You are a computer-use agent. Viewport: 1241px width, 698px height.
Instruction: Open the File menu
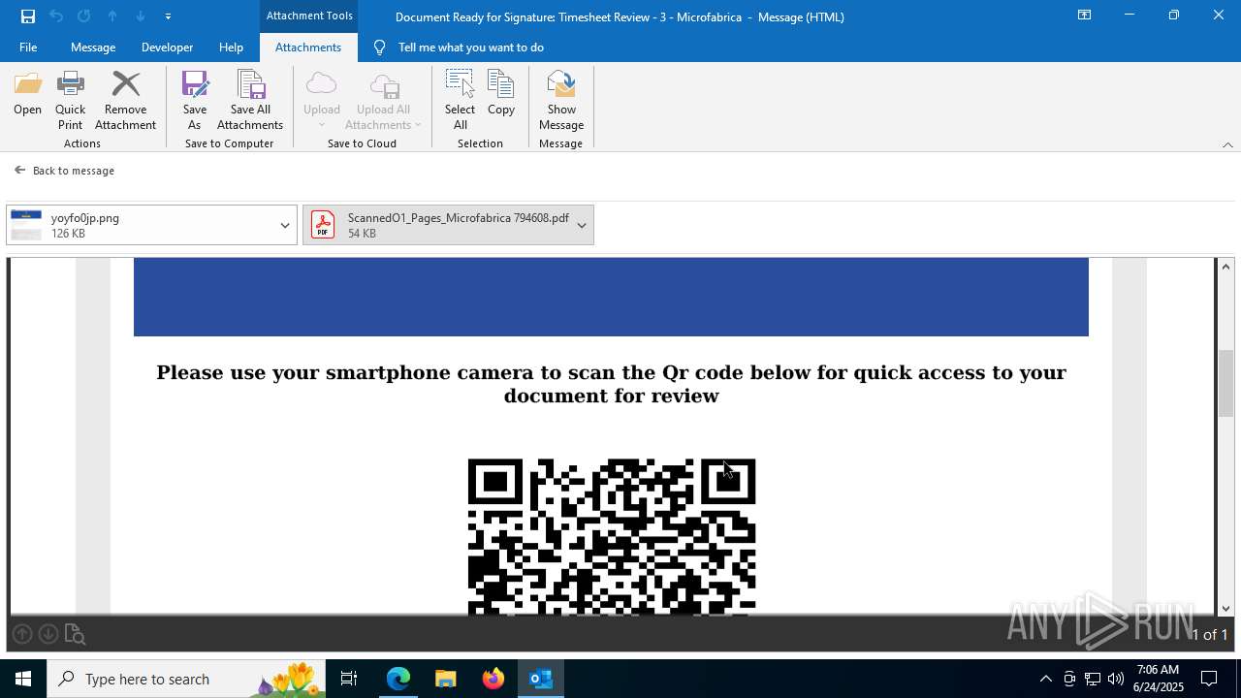(x=28, y=48)
